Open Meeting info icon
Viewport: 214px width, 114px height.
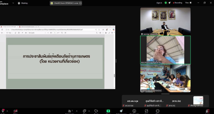click(x=134, y=111)
